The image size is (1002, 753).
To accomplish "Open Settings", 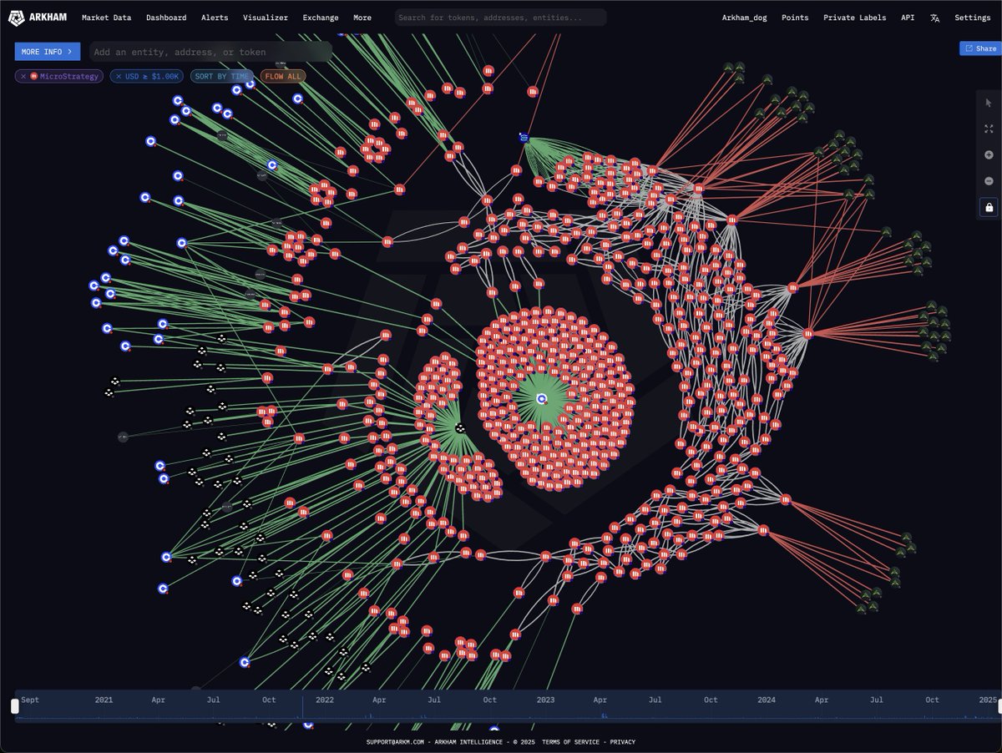I will pos(973,18).
